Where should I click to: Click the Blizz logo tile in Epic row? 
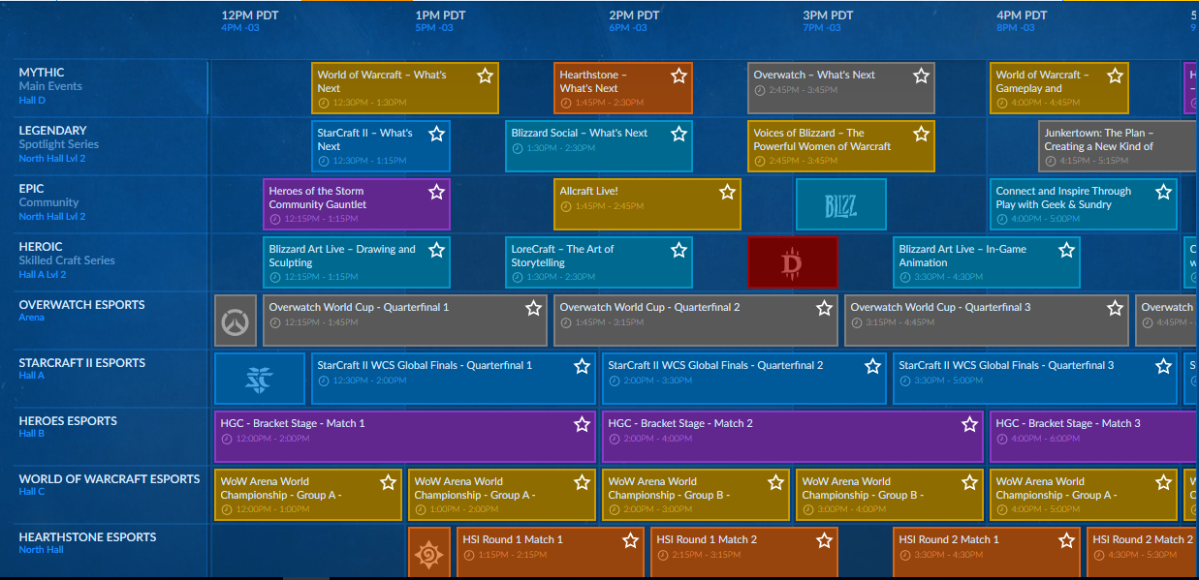841,204
